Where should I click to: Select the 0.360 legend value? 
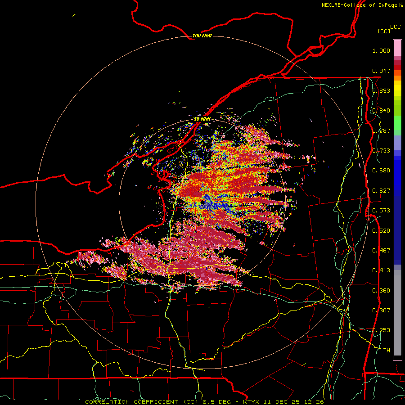381,291
